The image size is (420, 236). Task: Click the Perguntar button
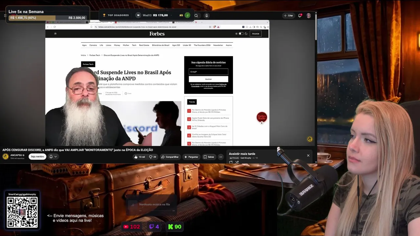[191, 157]
